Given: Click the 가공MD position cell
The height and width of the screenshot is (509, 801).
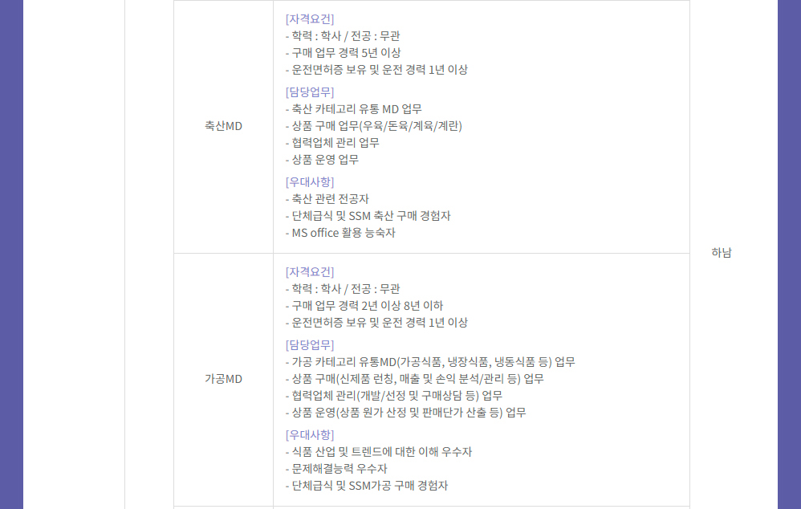Looking at the screenshot, I should (223, 379).
